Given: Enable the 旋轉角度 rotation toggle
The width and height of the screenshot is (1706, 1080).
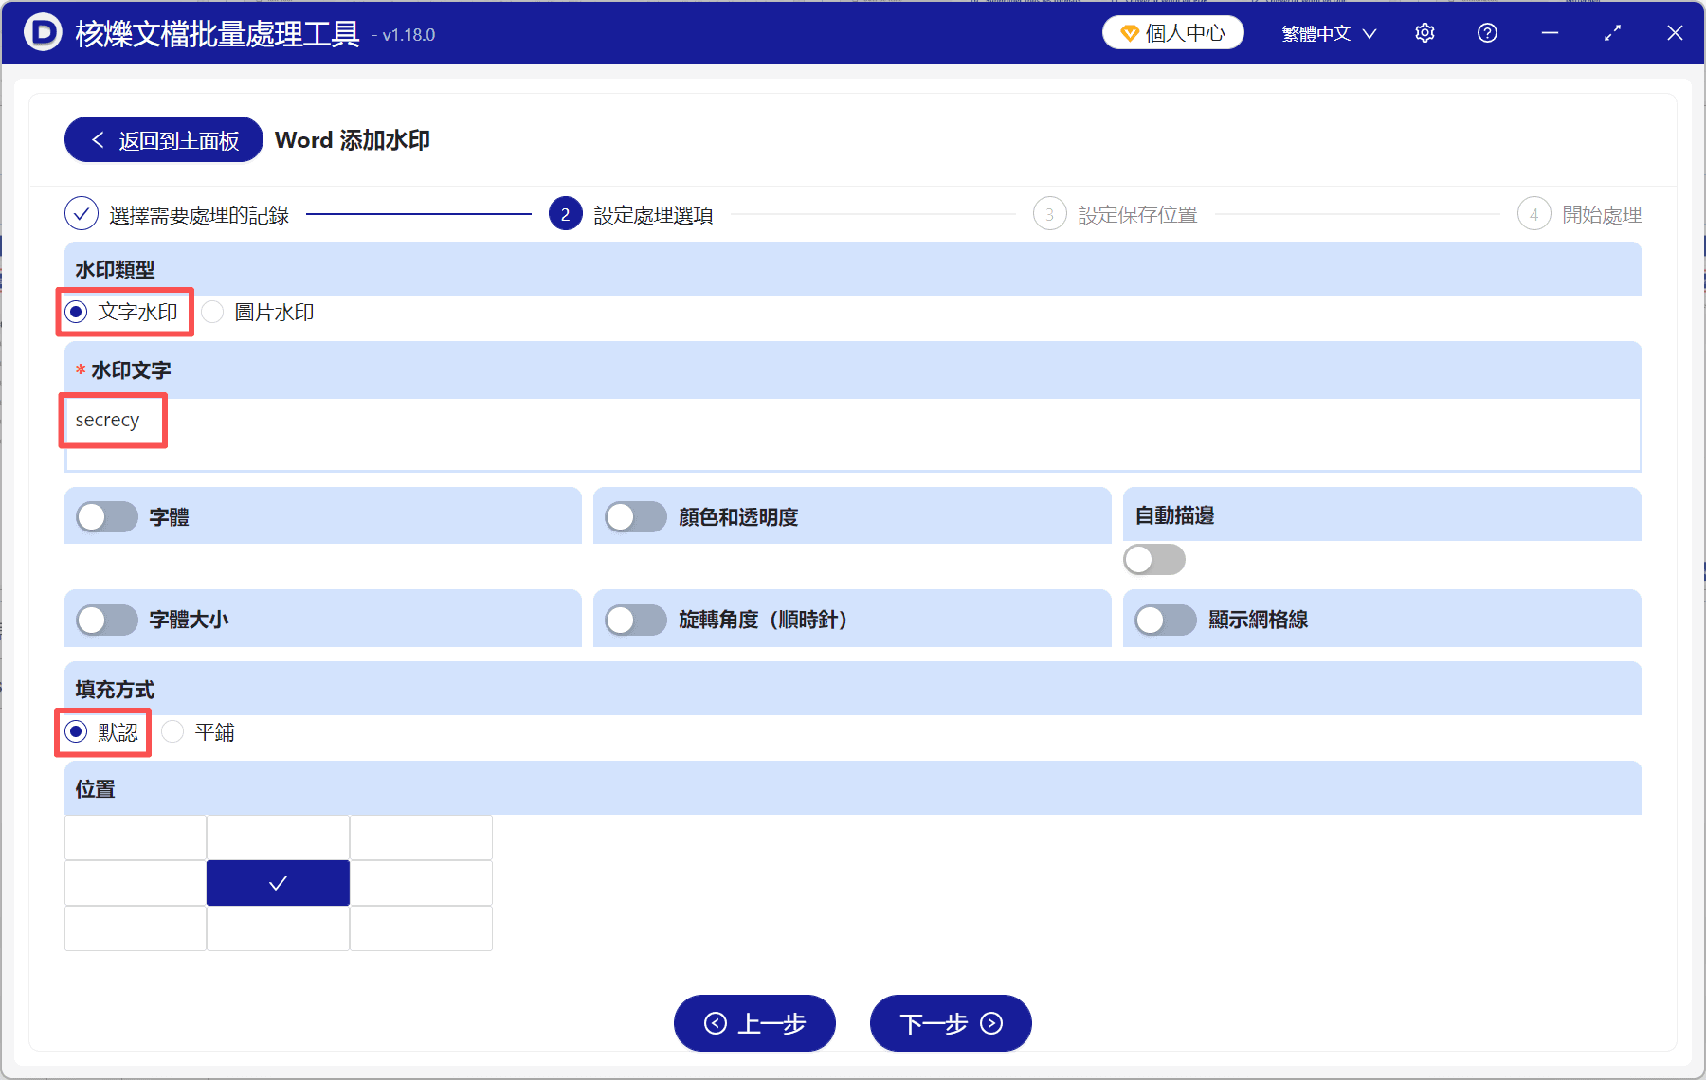Looking at the screenshot, I should click(636, 620).
